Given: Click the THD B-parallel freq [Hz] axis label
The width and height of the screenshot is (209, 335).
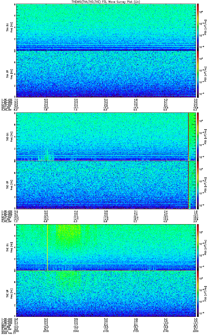Looking at the screenshot, I should pos(11,185).
